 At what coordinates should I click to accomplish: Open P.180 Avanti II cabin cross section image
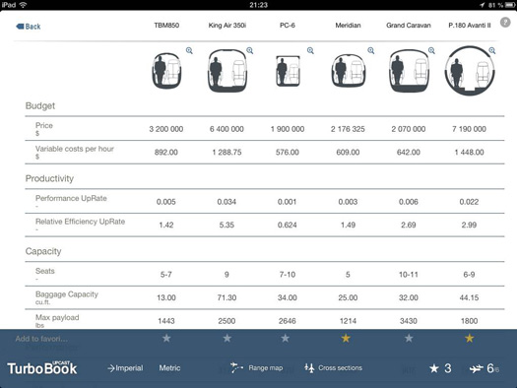[470, 71]
